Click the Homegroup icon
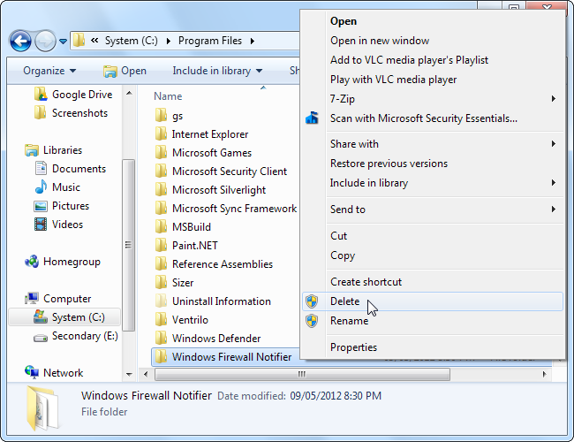 pyautogui.click(x=32, y=262)
